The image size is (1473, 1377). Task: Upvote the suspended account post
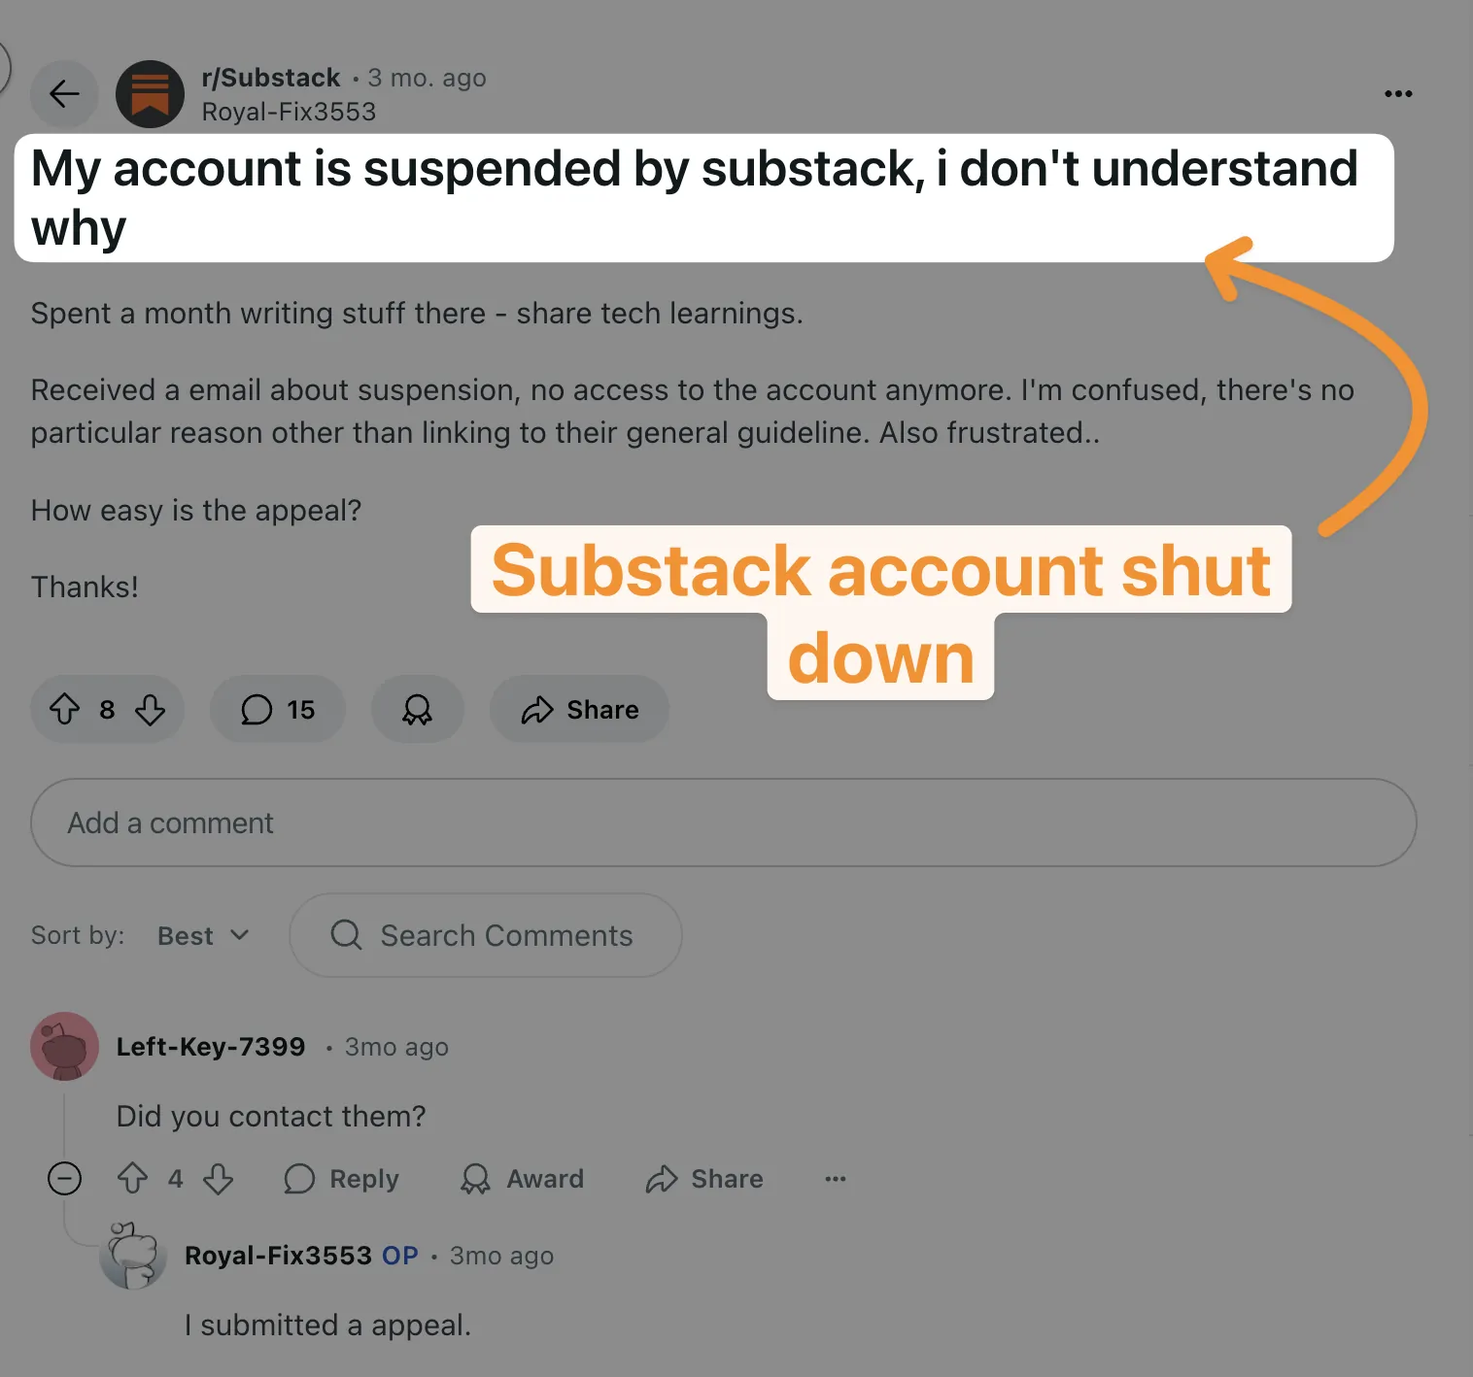tap(65, 710)
